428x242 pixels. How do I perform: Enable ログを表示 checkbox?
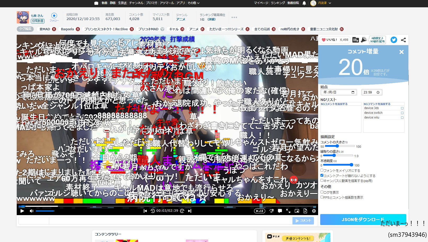pyautogui.click(x=322, y=192)
